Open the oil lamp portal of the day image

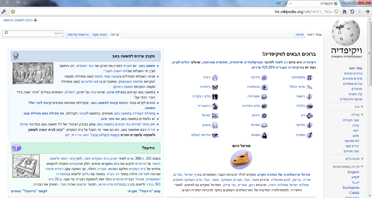click(241, 160)
